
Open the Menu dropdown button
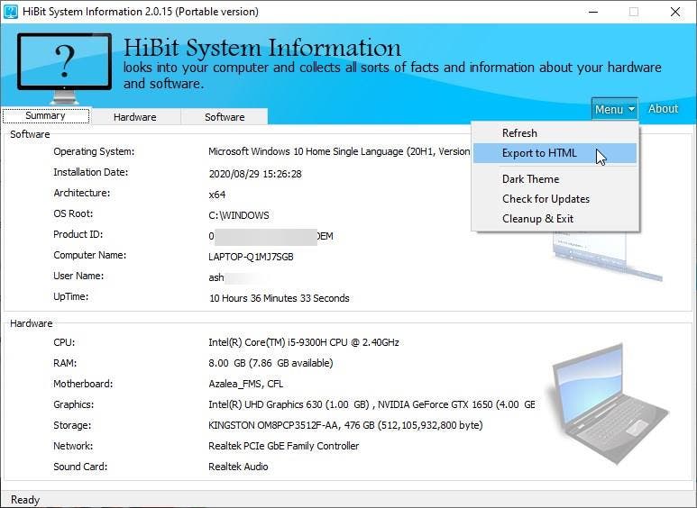(x=614, y=109)
